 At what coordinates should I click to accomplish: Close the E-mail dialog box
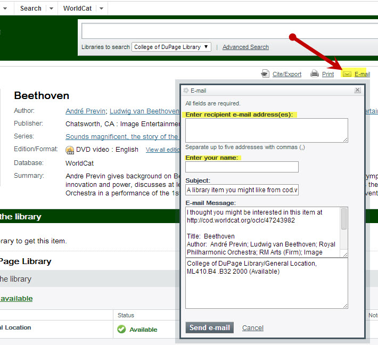point(358,91)
